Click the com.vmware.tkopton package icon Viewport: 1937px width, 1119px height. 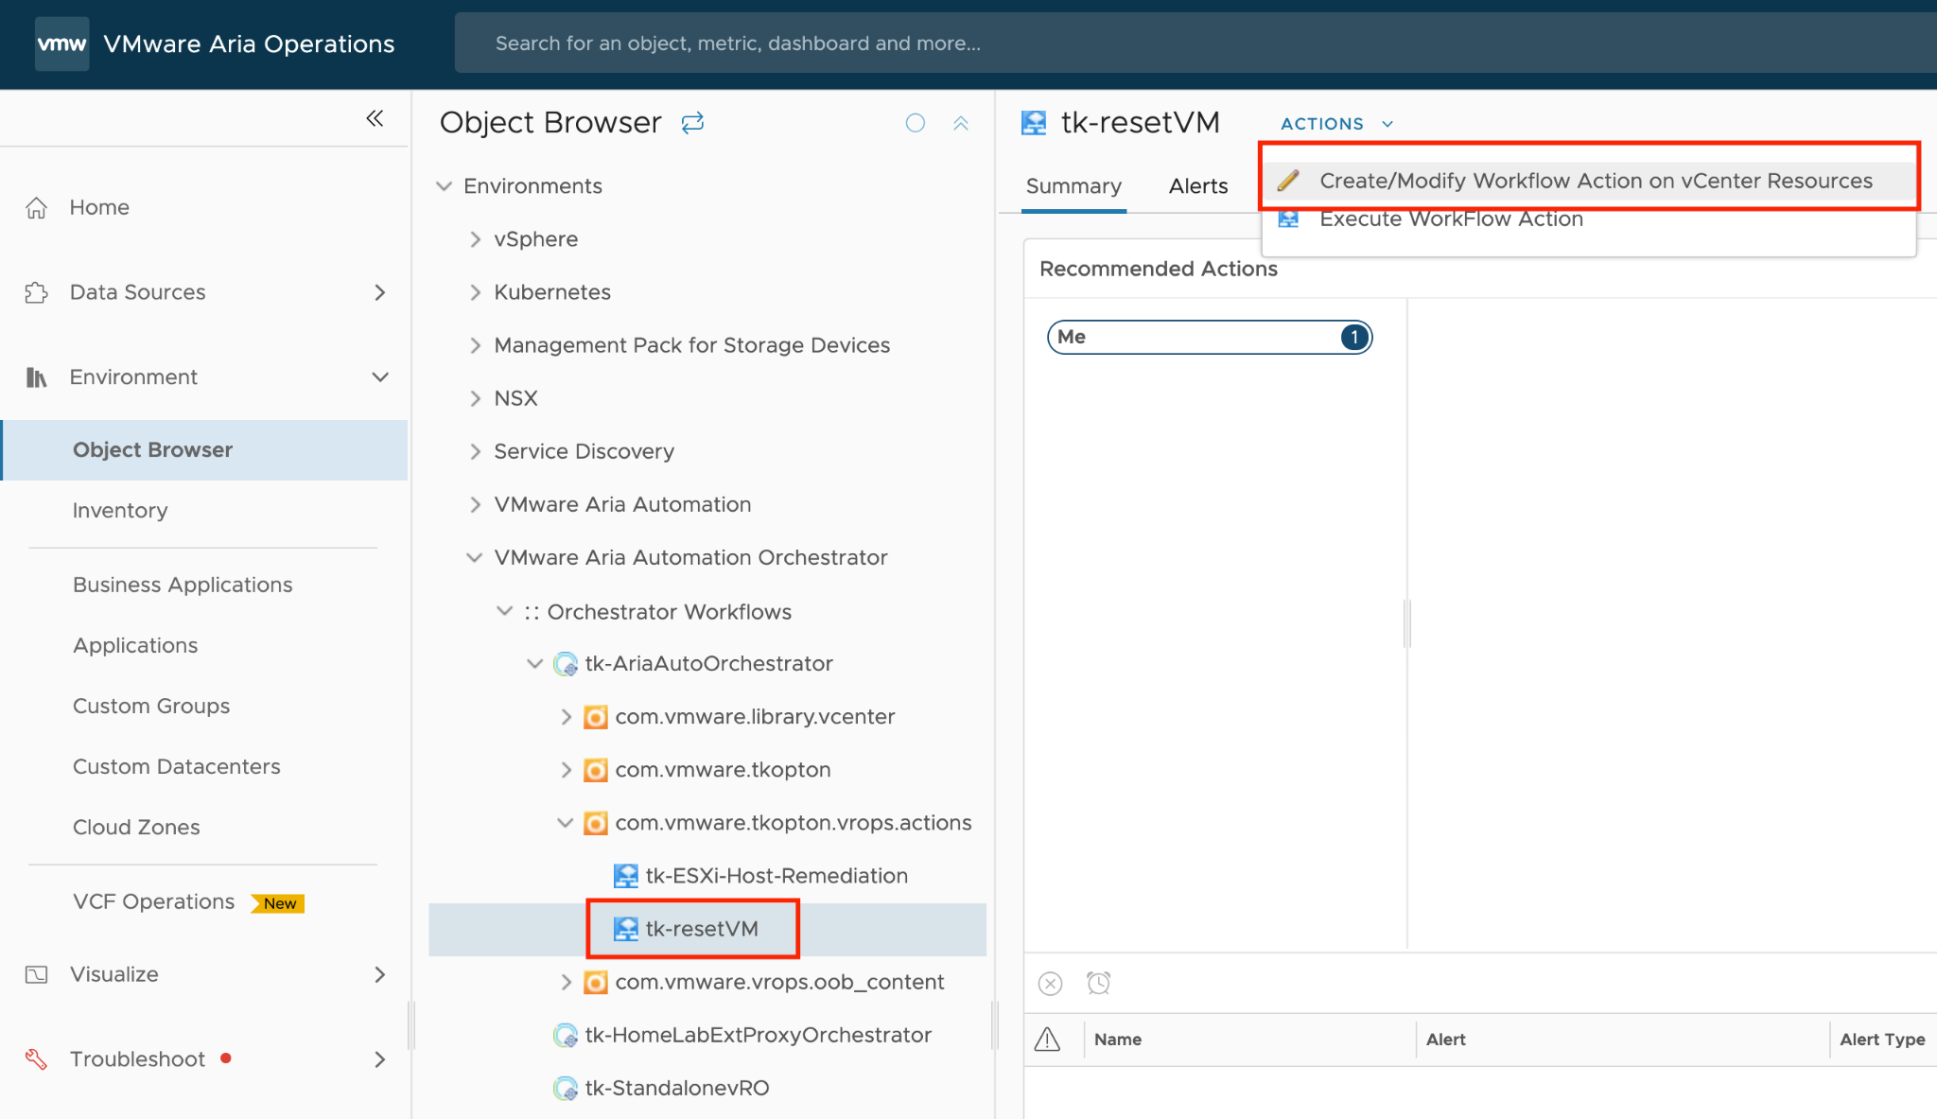(x=595, y=770)
